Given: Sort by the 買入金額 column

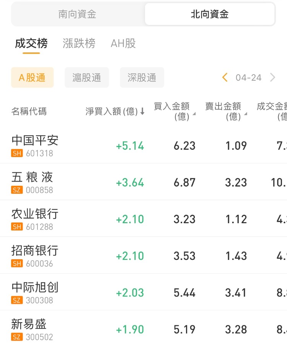Looking at the screenshot, I should coord(174,111).
